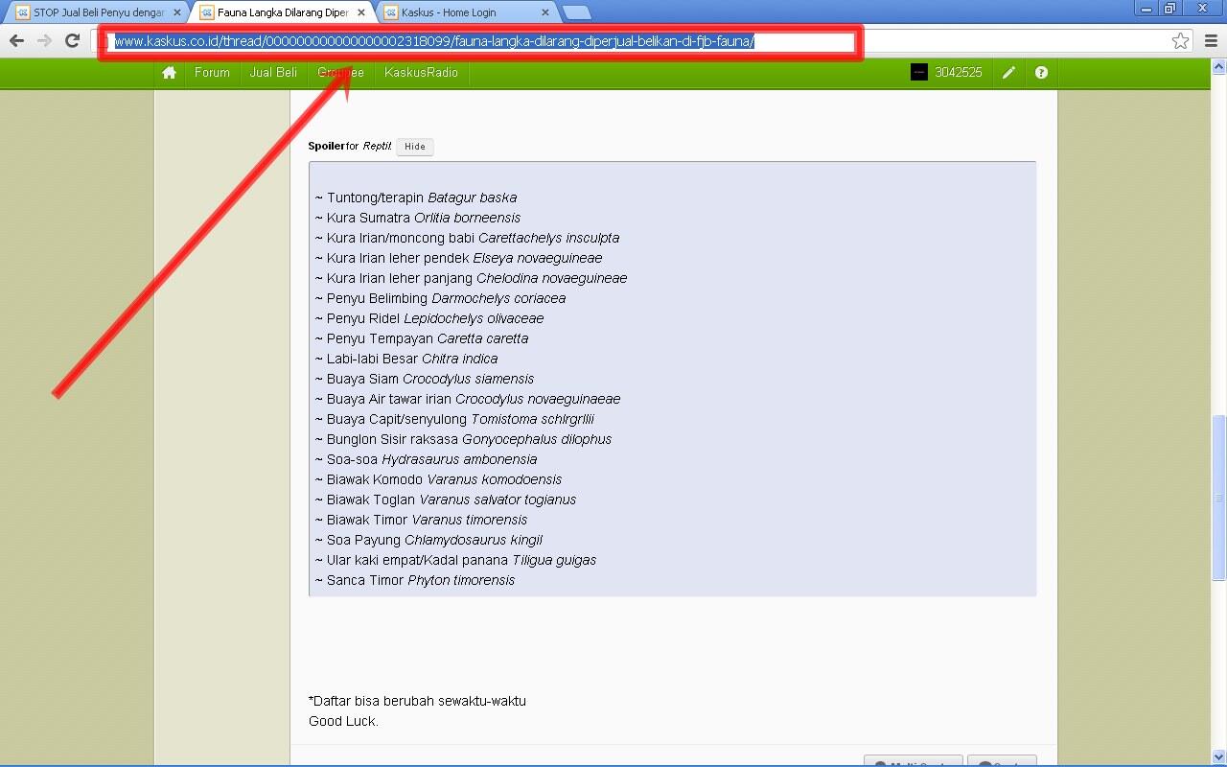Click Kura Irian leher panjang line
Image resolution: width=1227 pixels, height=767 pixels.
tap(471, 278)
